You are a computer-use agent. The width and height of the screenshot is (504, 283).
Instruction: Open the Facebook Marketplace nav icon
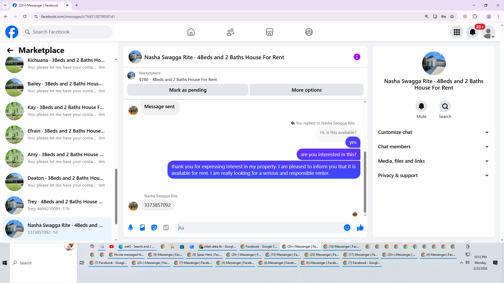point(269,32)
